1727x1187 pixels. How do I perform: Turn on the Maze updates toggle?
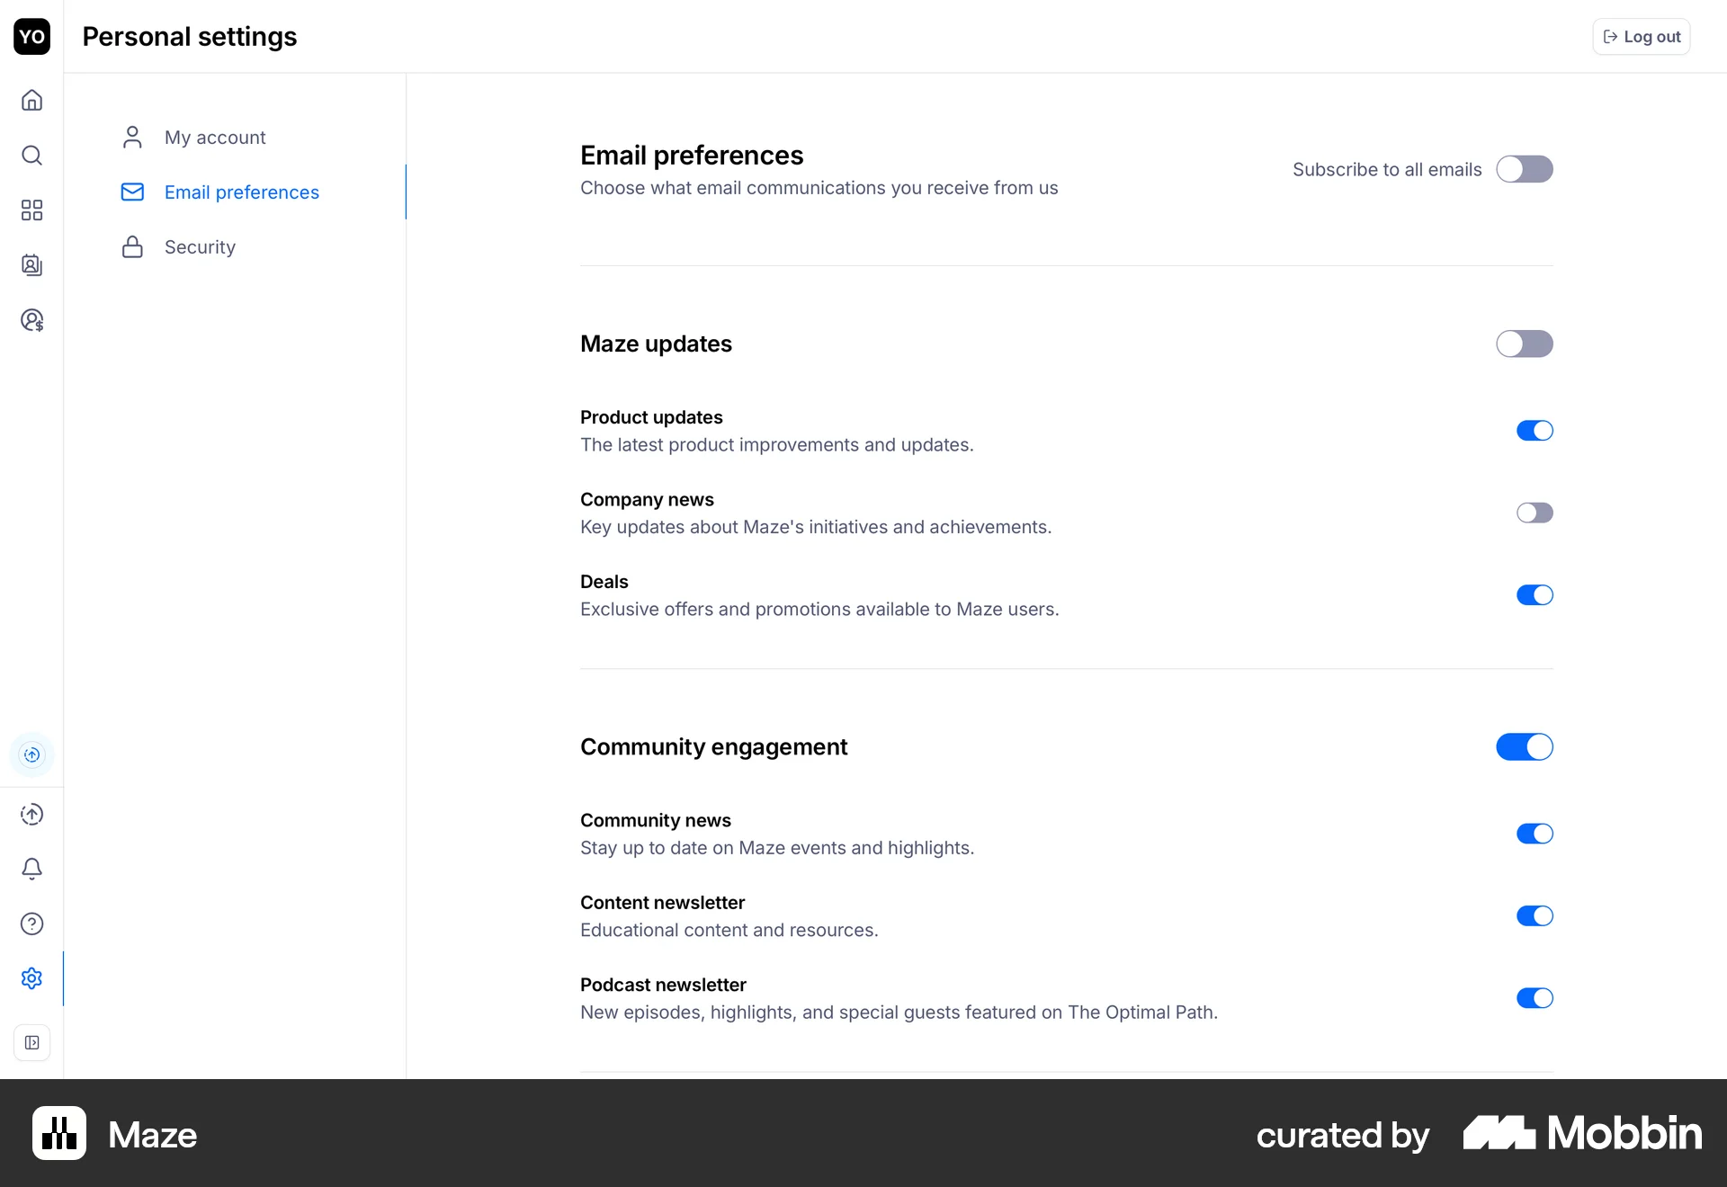pos(1524,344)
